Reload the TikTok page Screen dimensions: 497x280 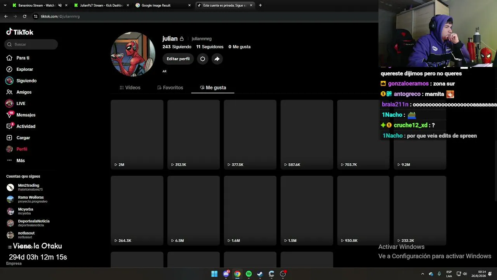[x=24, y=16]
